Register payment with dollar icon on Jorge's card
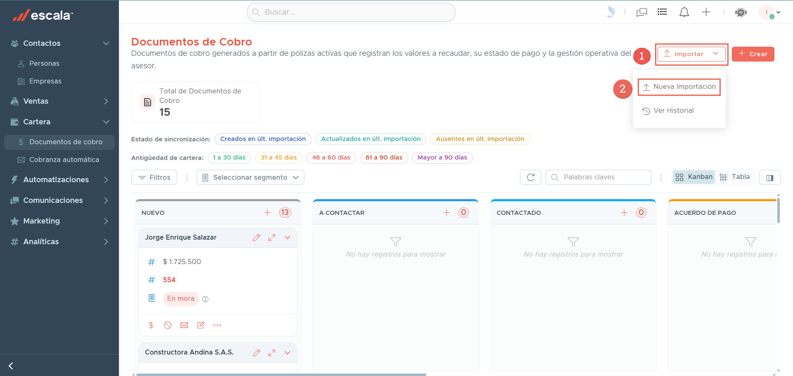 point(151,325)
